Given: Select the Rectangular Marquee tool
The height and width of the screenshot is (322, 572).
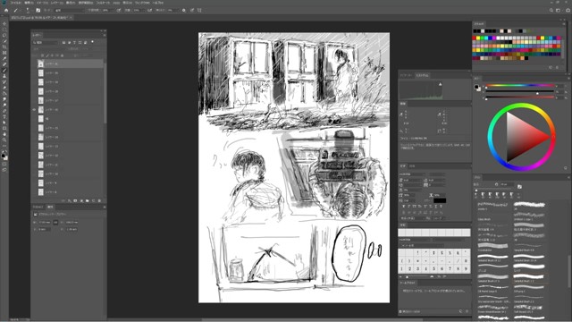Looking at the screenshot, I should click(4, 30).
